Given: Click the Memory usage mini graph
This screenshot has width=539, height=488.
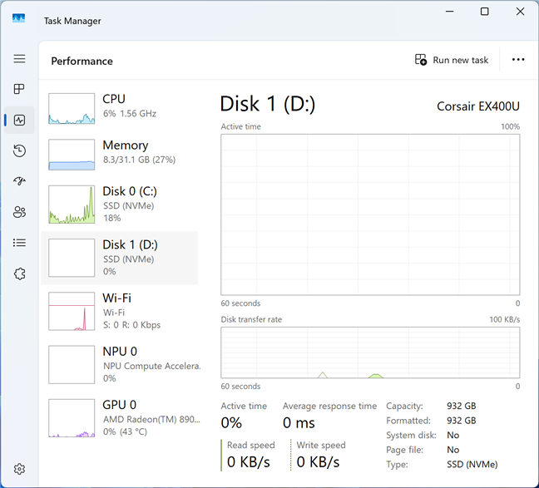Looking at the screenshot, I should (x=72, y=155).
